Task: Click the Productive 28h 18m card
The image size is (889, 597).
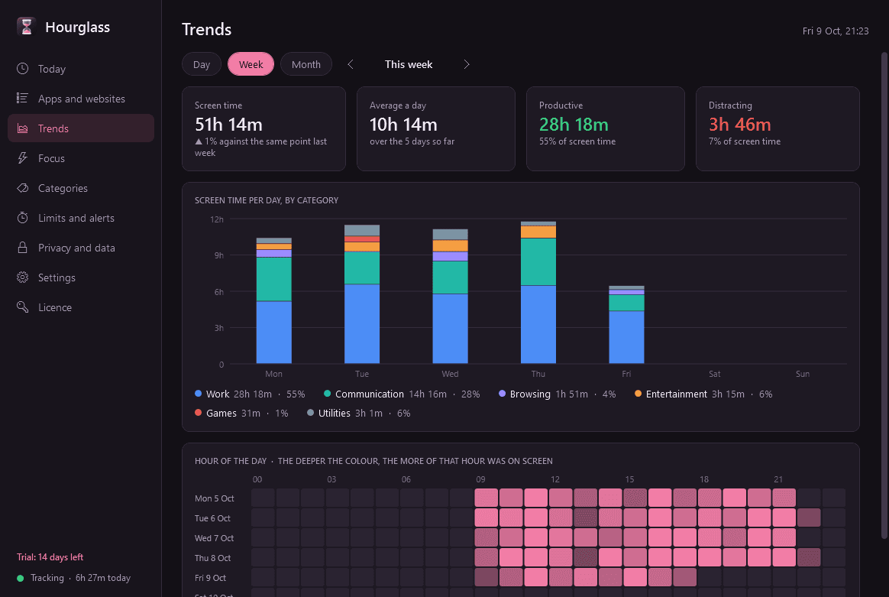Action: pyautogui.click(x=606, y=129)
